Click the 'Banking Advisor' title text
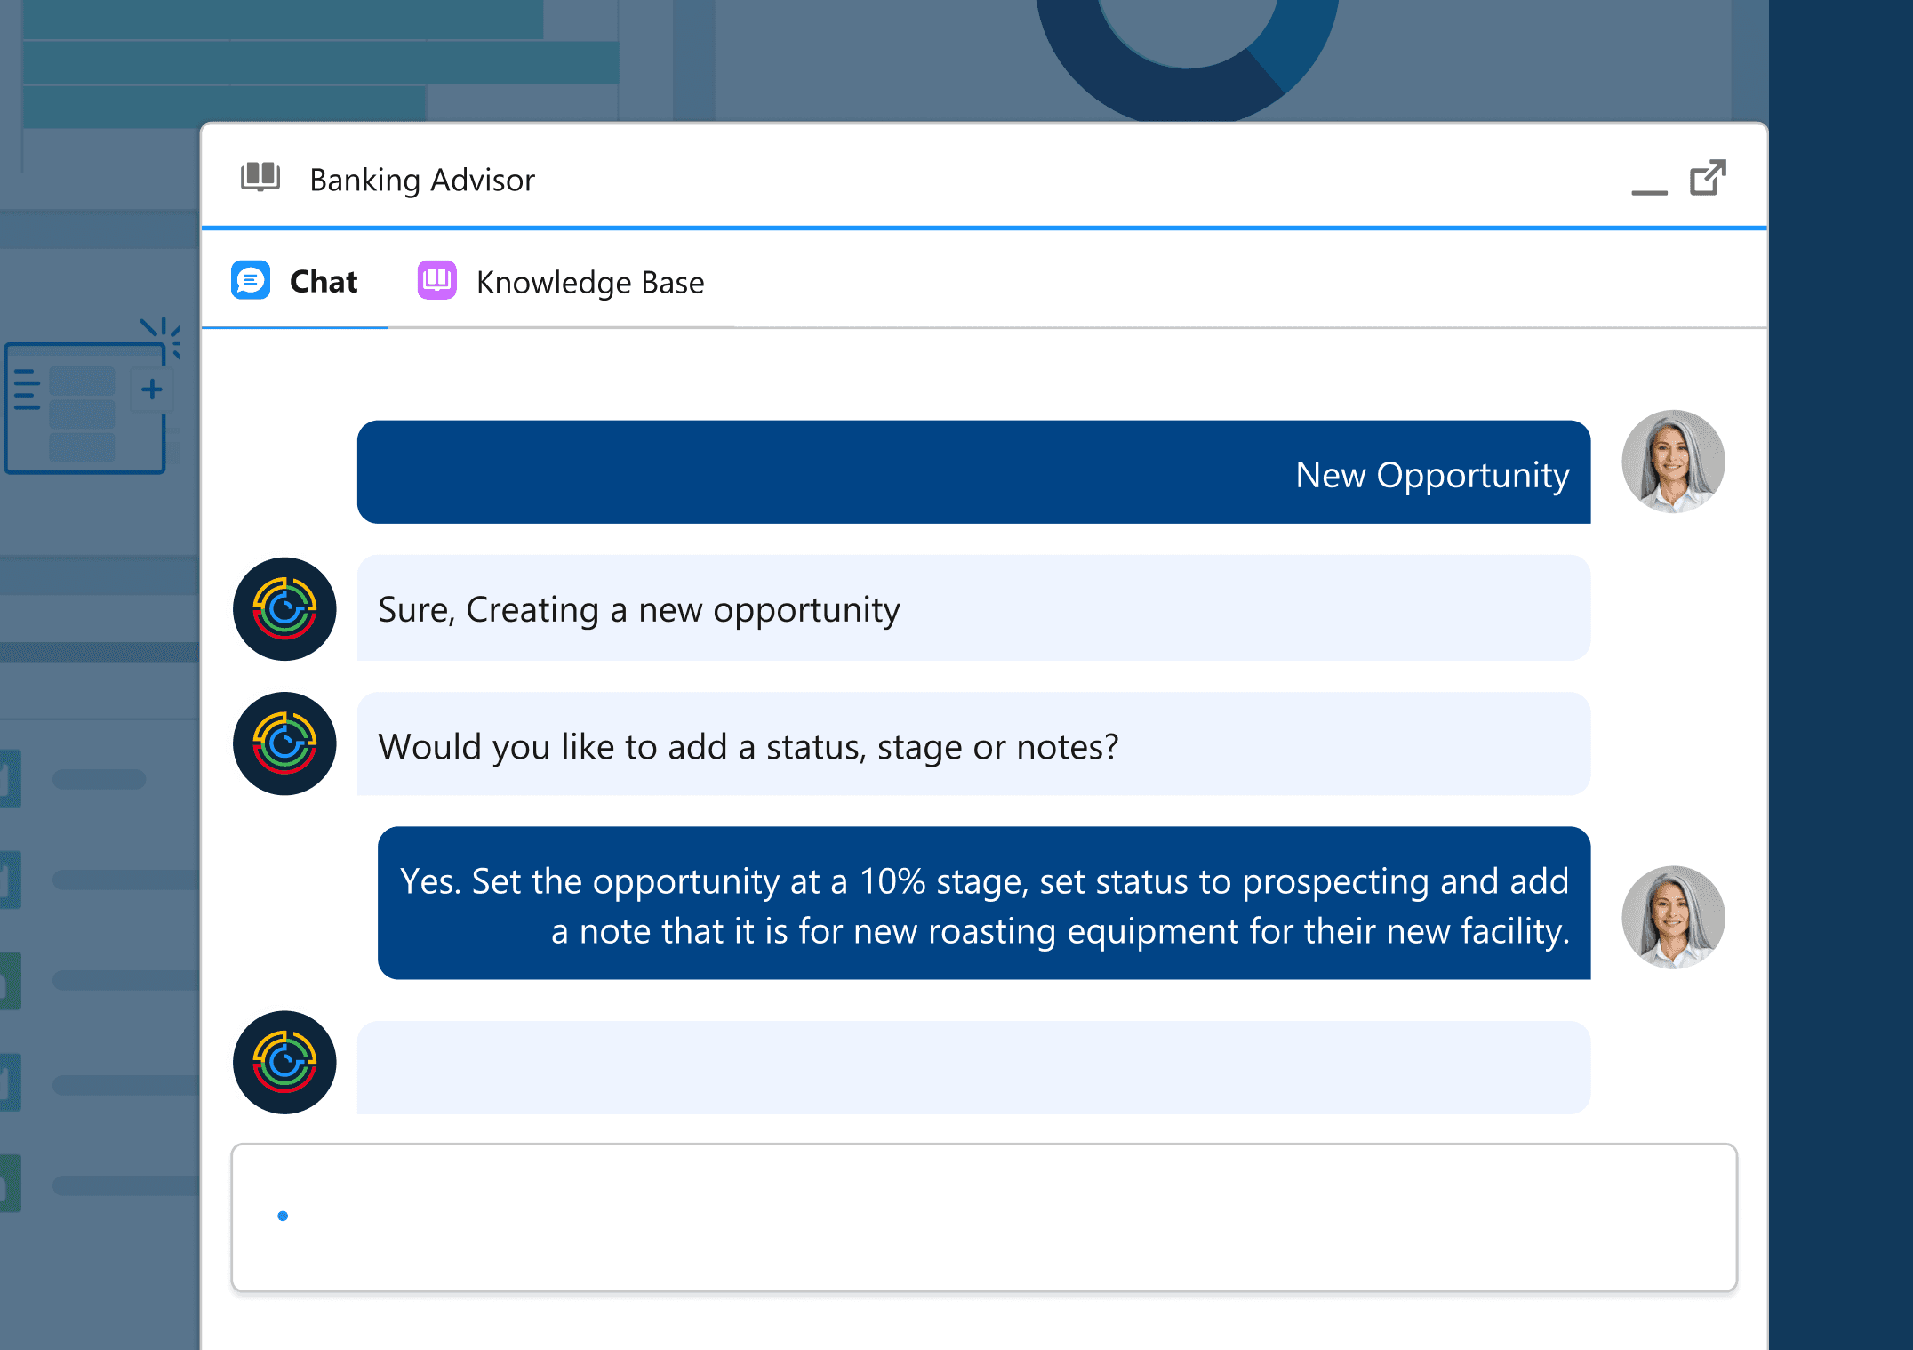Viewport: 1913px width, 1350px height. (x=422, y=181)
